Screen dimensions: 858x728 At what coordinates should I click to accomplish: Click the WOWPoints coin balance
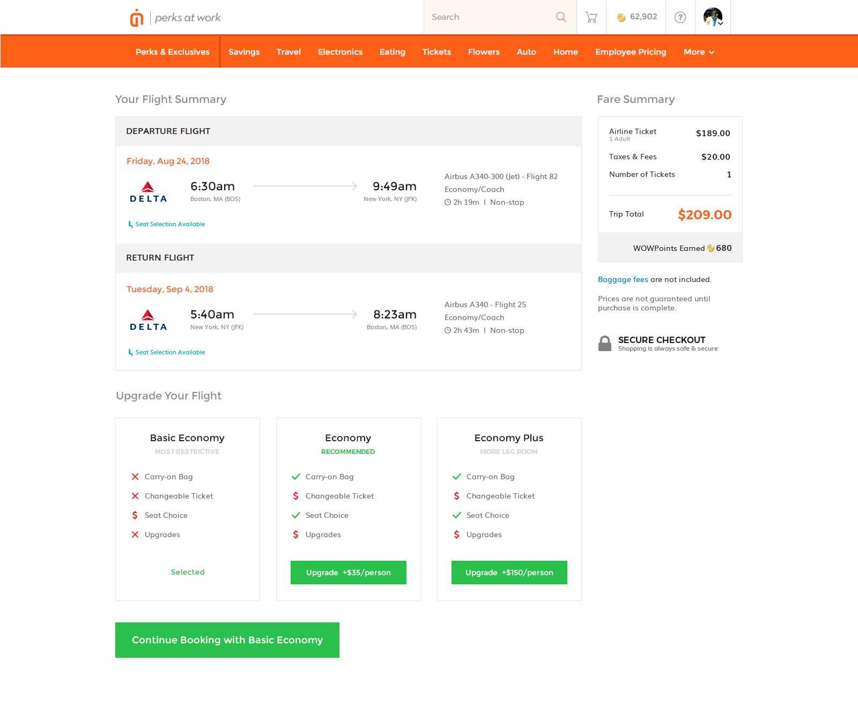click(637, 17)
